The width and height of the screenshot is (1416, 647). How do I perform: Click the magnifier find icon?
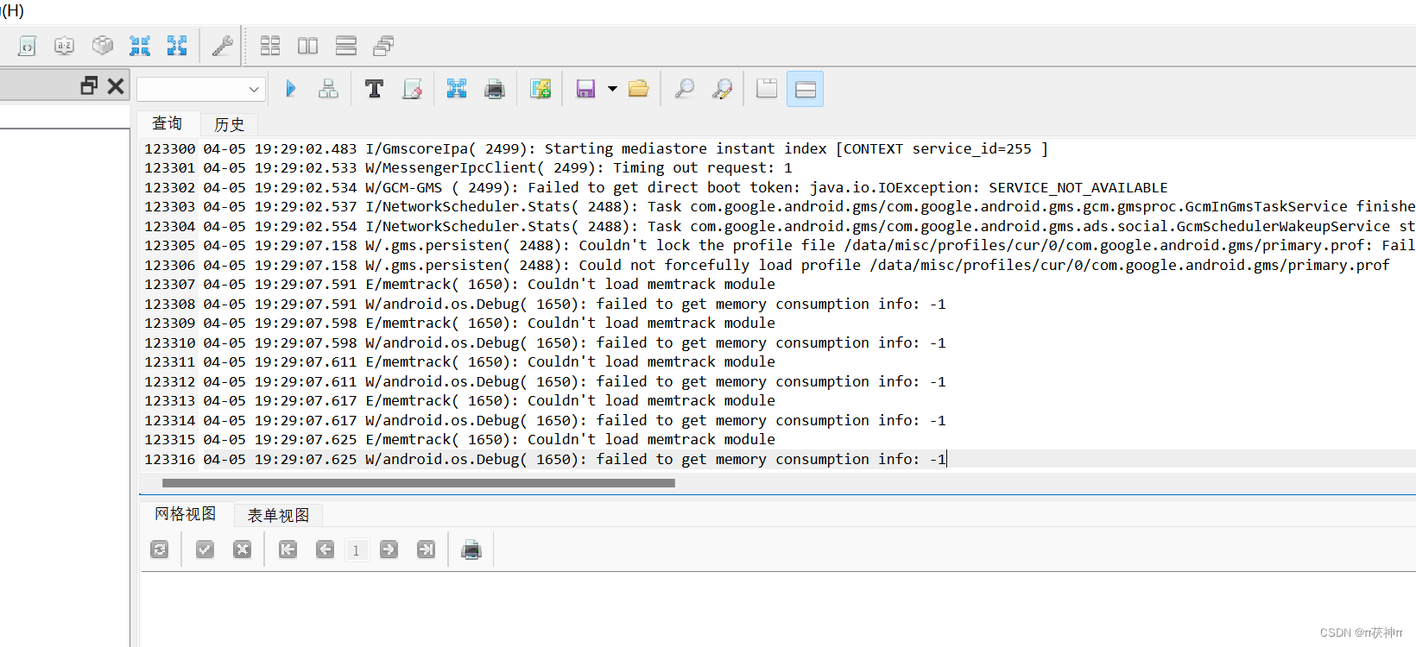click(684, 89)
